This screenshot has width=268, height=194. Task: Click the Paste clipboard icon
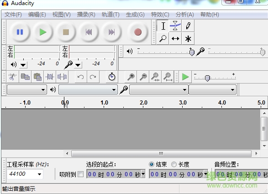(37, 77)
